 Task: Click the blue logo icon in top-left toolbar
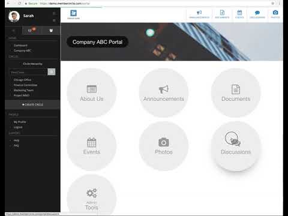point(73,13)
